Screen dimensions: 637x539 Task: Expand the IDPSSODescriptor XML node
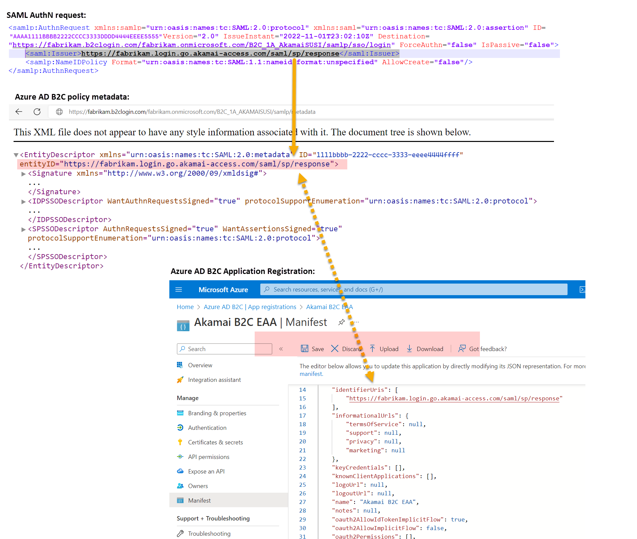[23, 202]
